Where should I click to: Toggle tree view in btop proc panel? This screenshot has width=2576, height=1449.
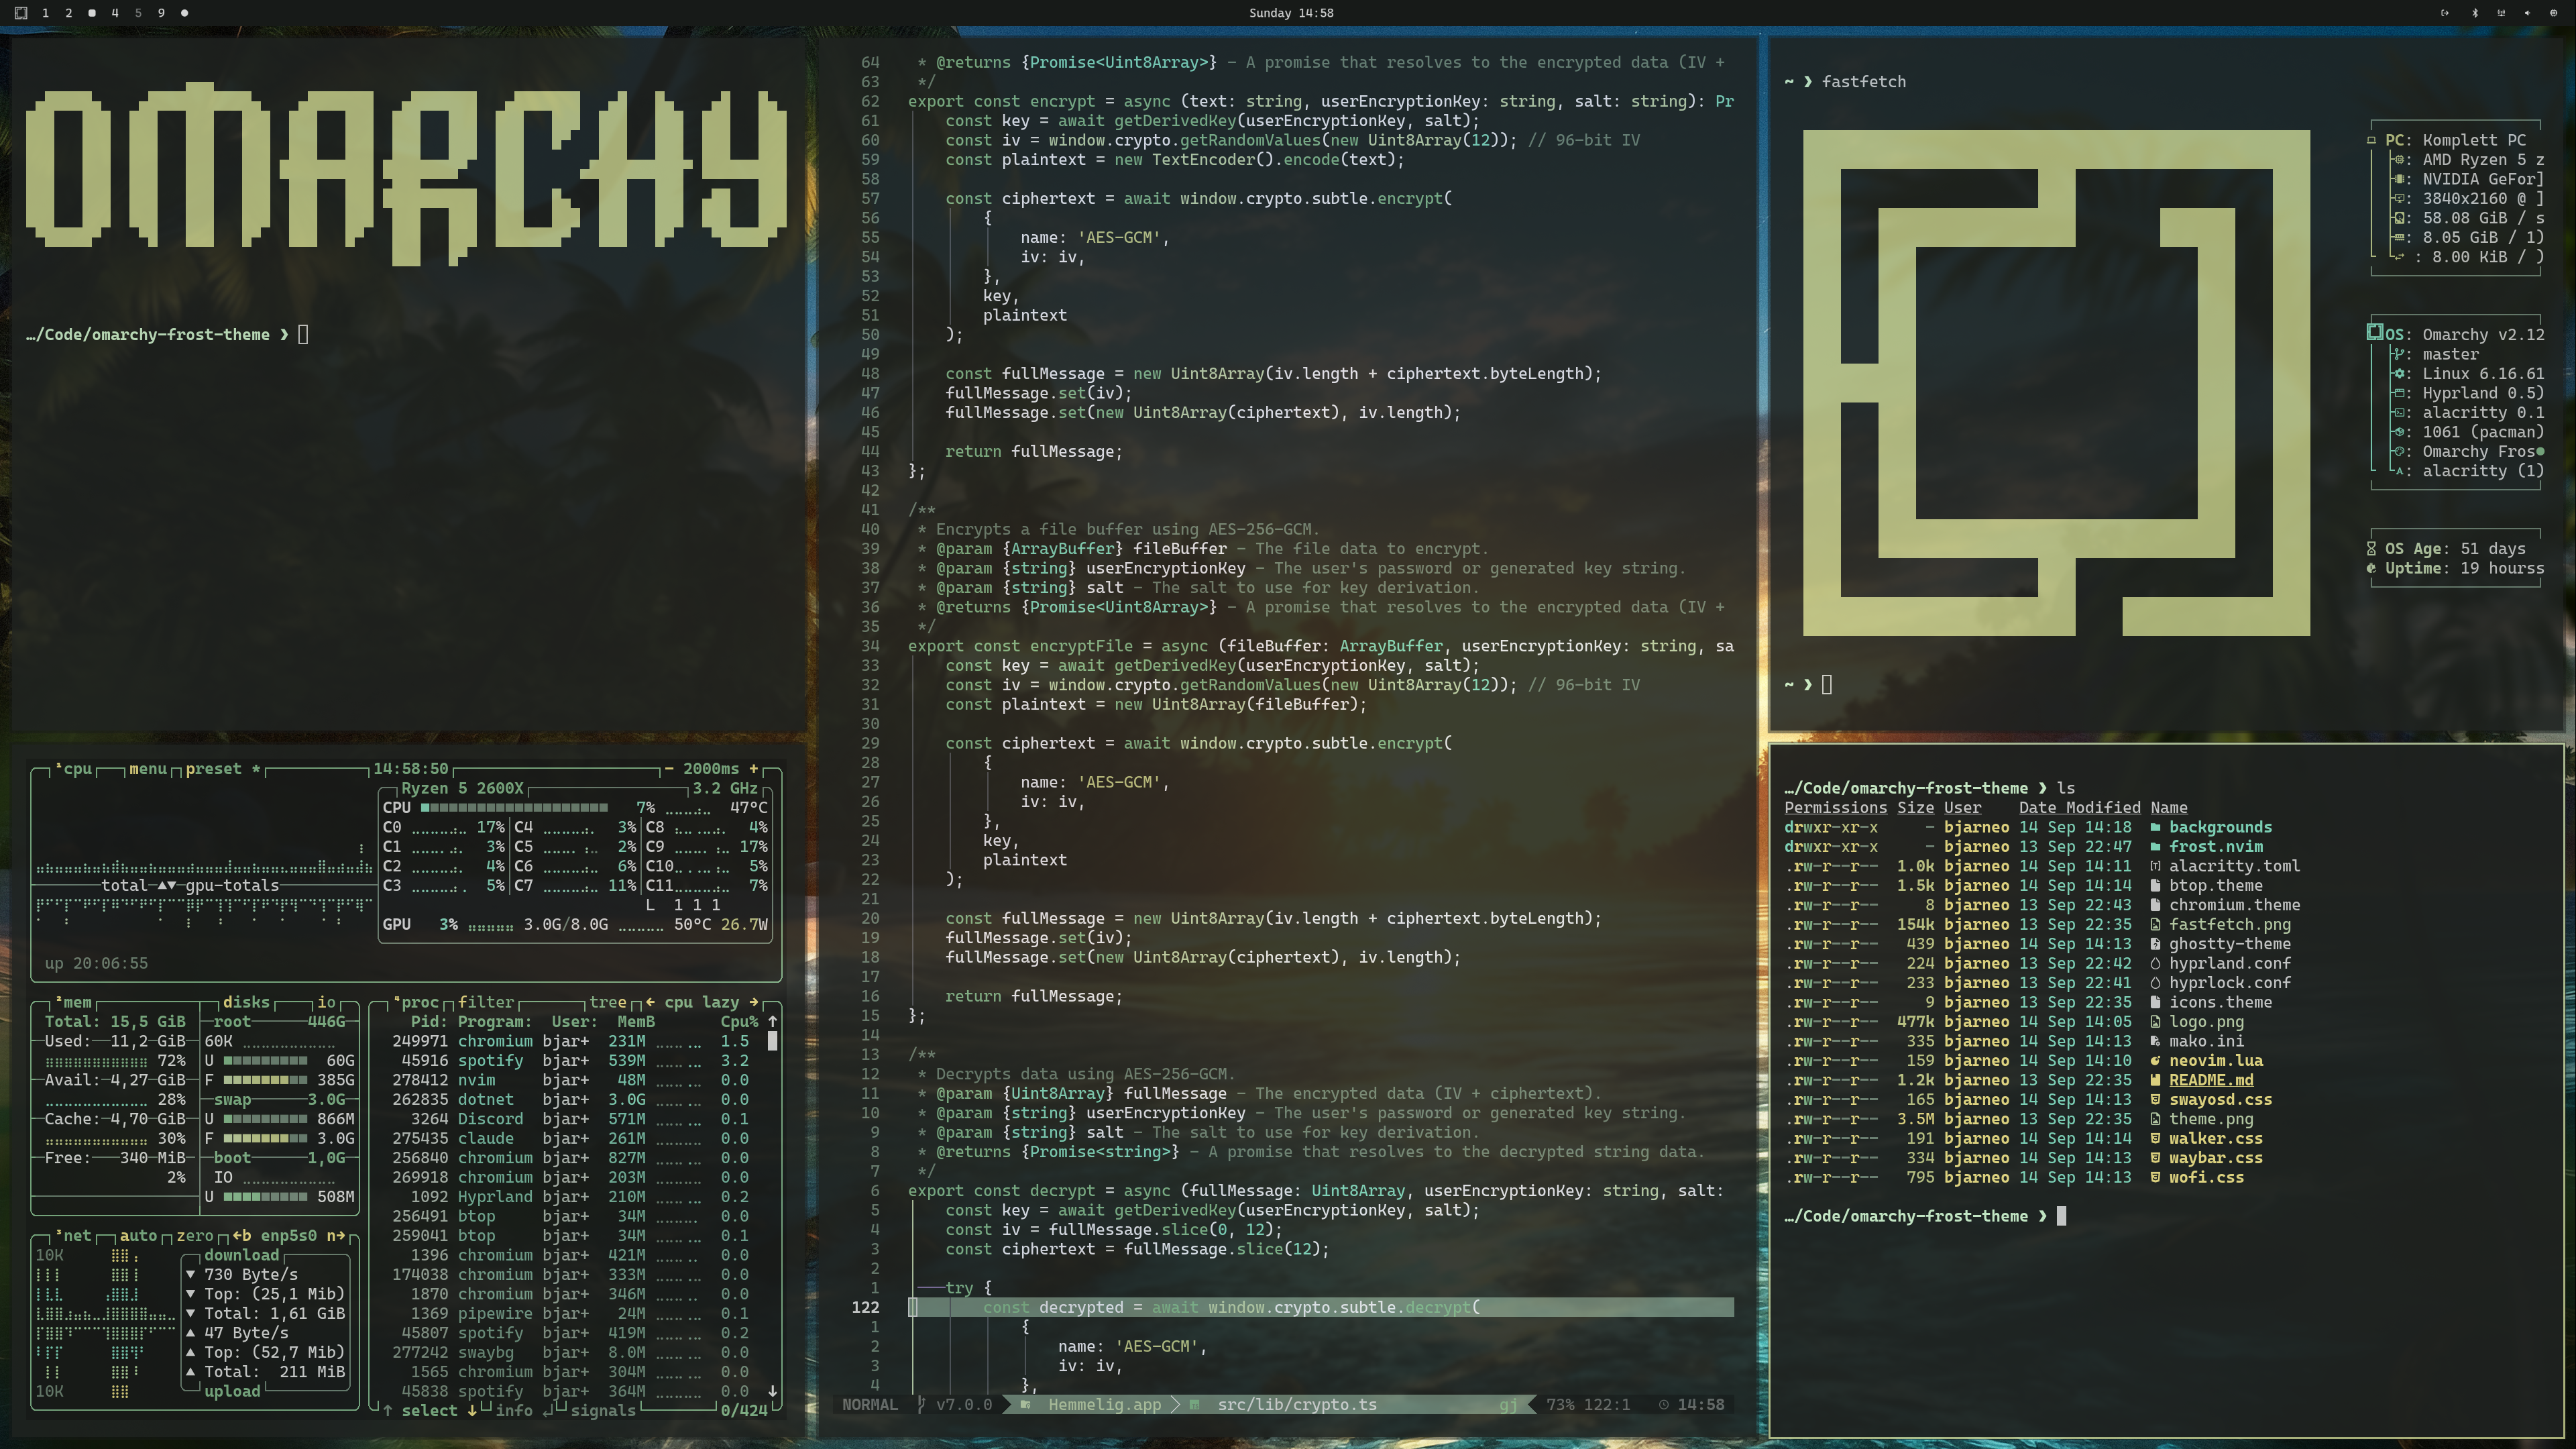click(x=607, y=1002)
